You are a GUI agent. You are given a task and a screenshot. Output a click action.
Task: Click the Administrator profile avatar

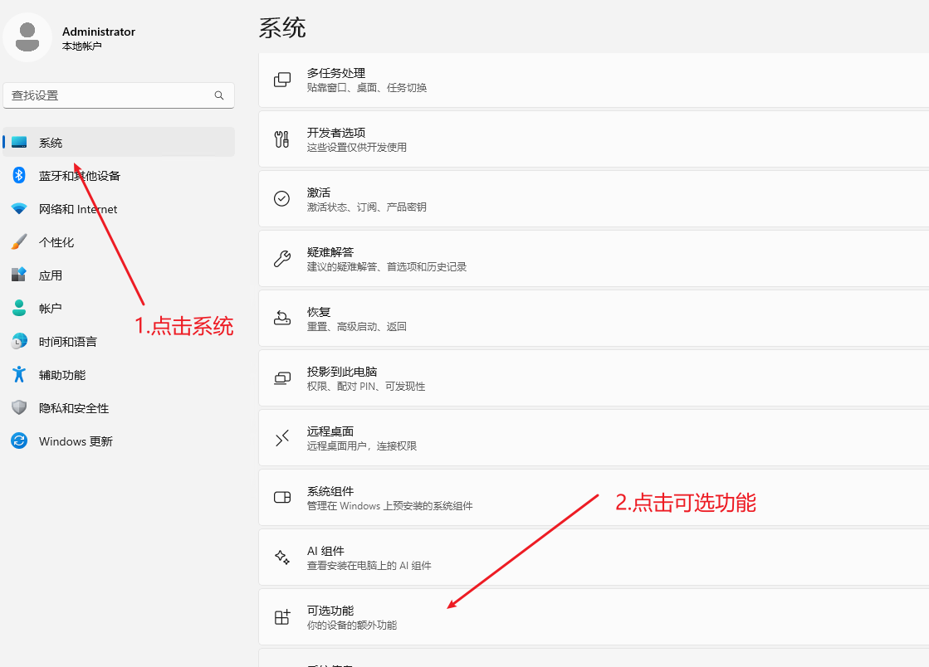point(27,37)
